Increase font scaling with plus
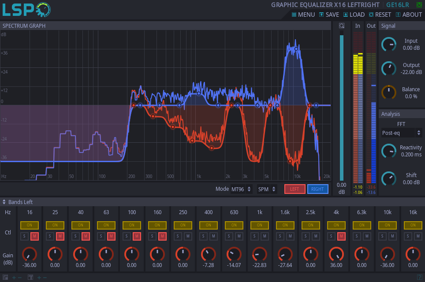 click(x=39, y=278)
